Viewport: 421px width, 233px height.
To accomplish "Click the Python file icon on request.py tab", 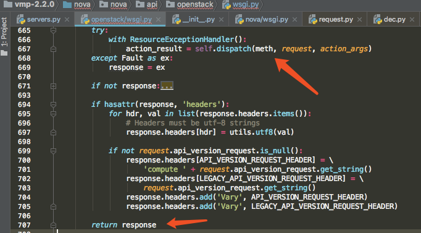I will pyautogui.click(x=313, y=20).
